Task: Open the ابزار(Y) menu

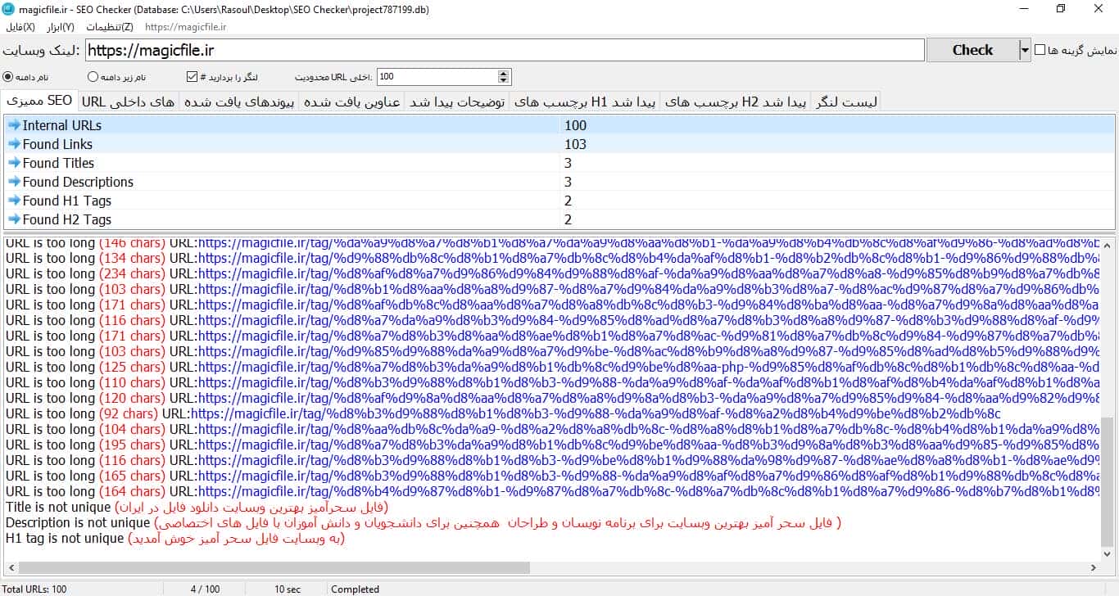Action: click(60, 27)
